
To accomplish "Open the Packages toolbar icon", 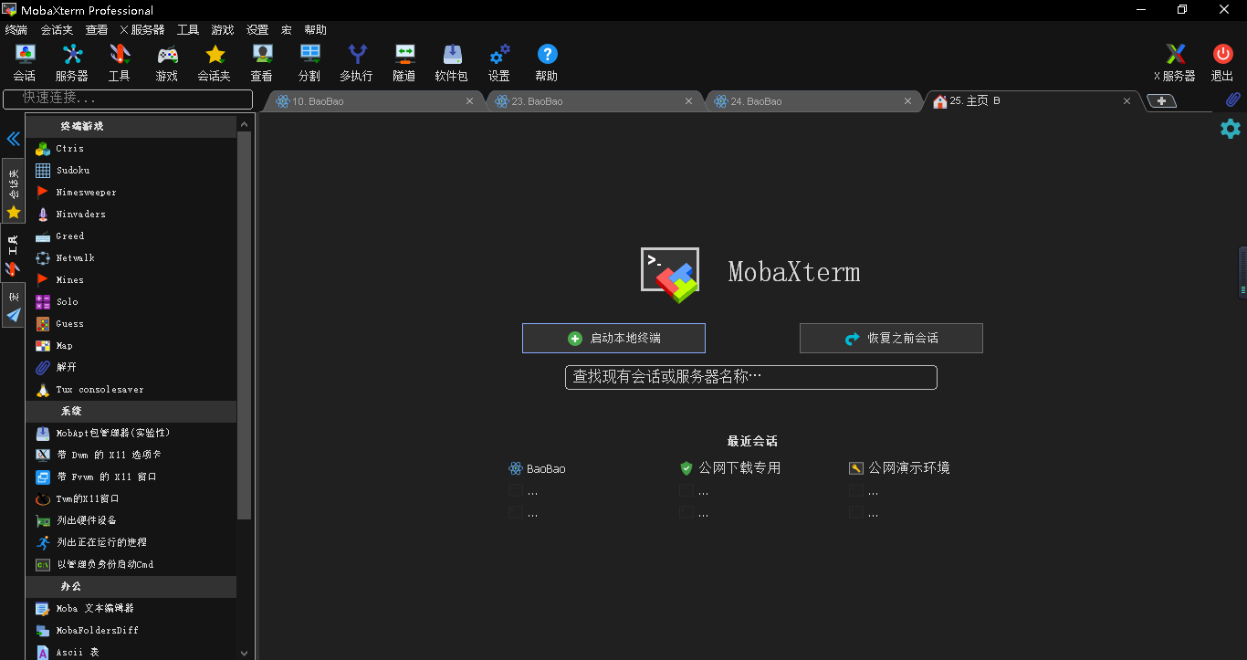I will pyautogui.click(x=451, y=62).
